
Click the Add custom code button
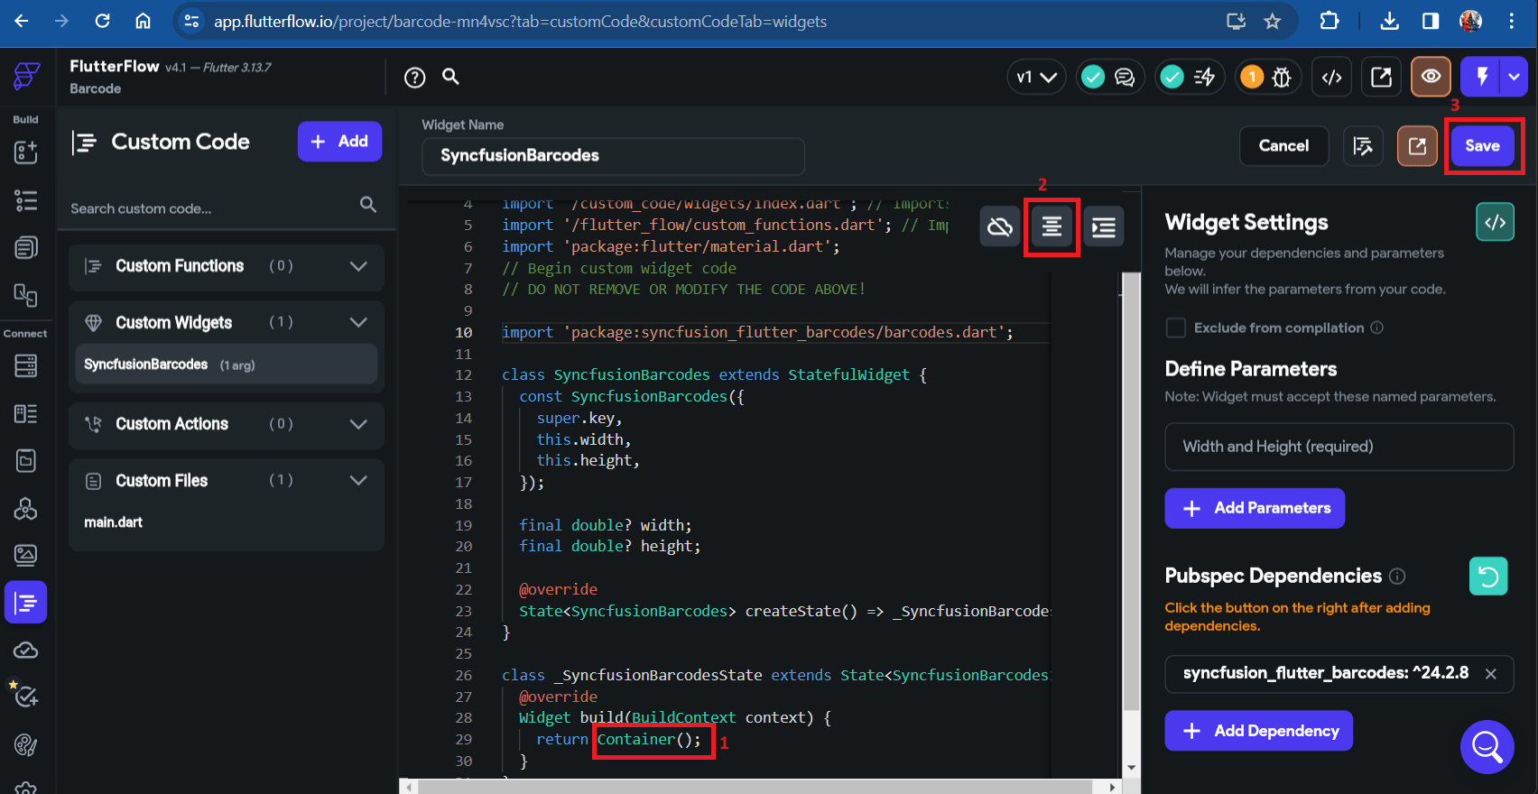[339, 142]
